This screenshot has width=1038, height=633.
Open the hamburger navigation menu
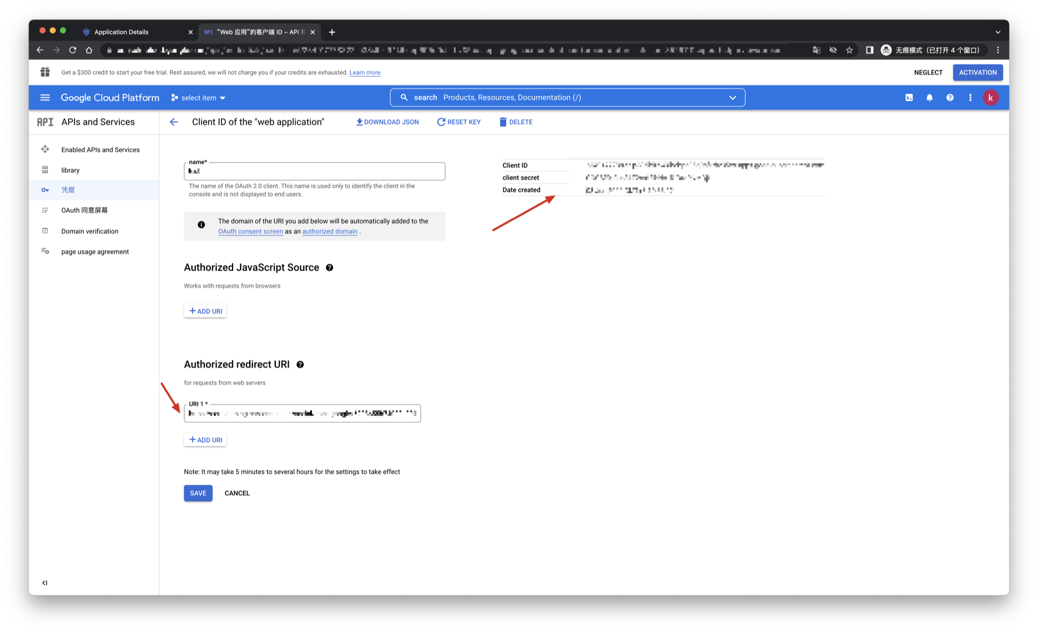(x=45, y=98)
